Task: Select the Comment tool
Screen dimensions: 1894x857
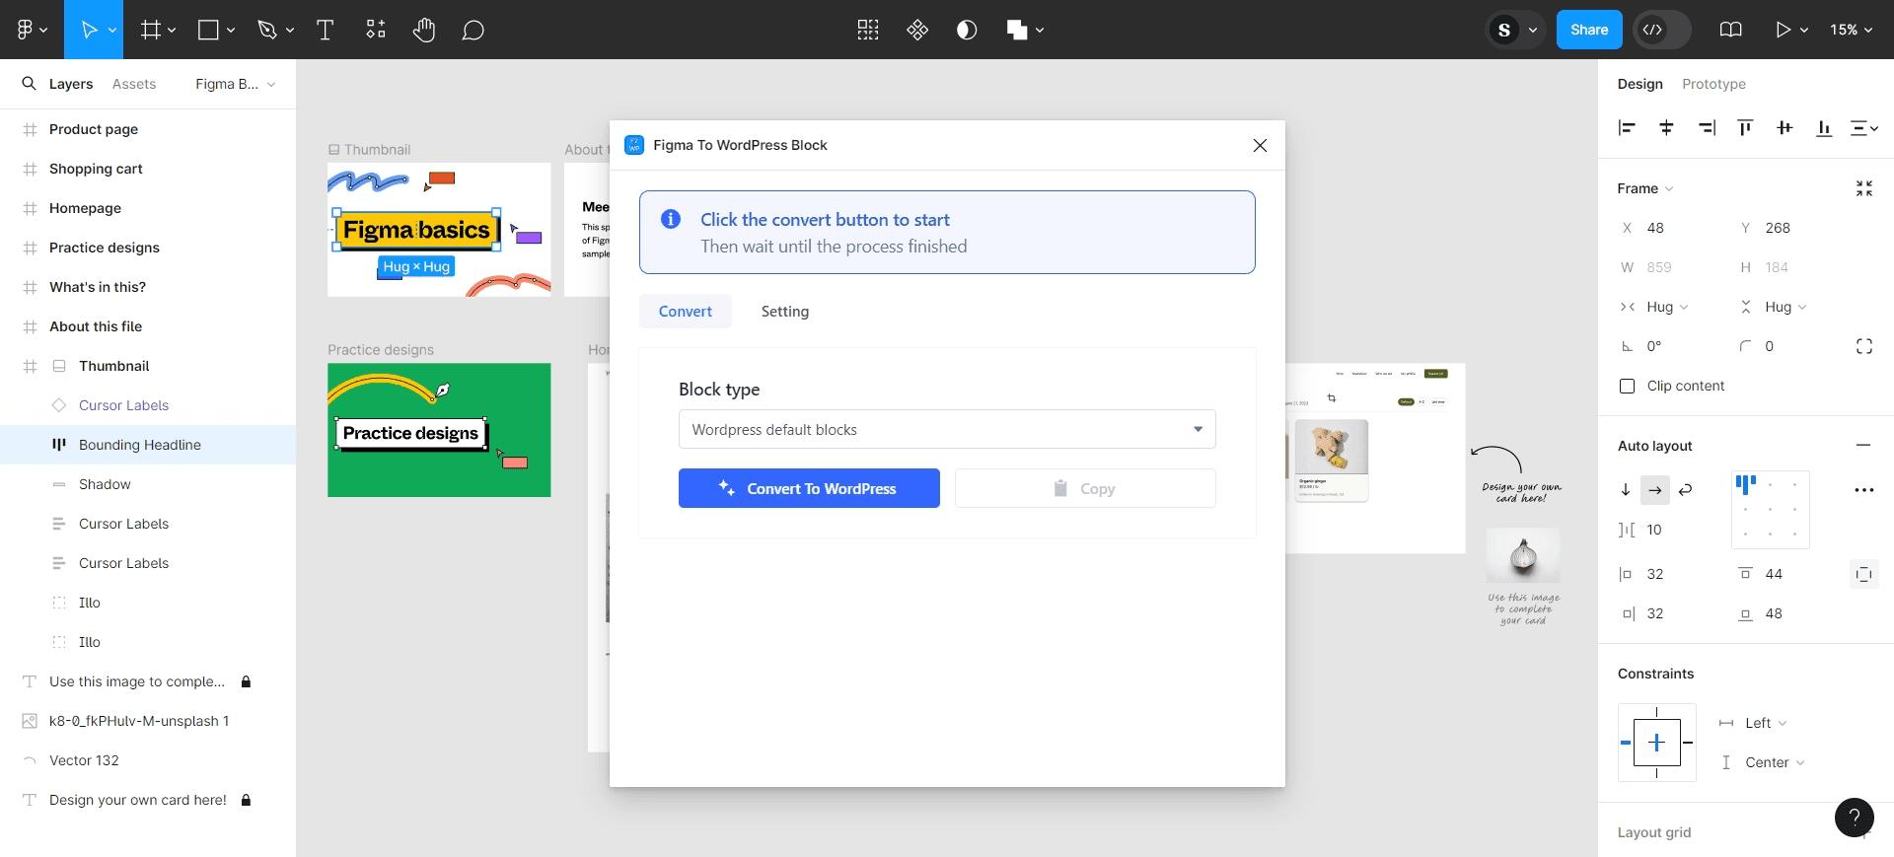Action: coord(473,30)
